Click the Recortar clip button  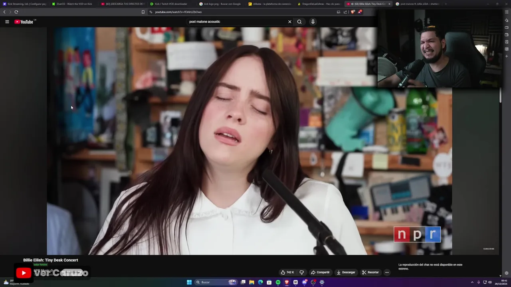pos(370,272)
